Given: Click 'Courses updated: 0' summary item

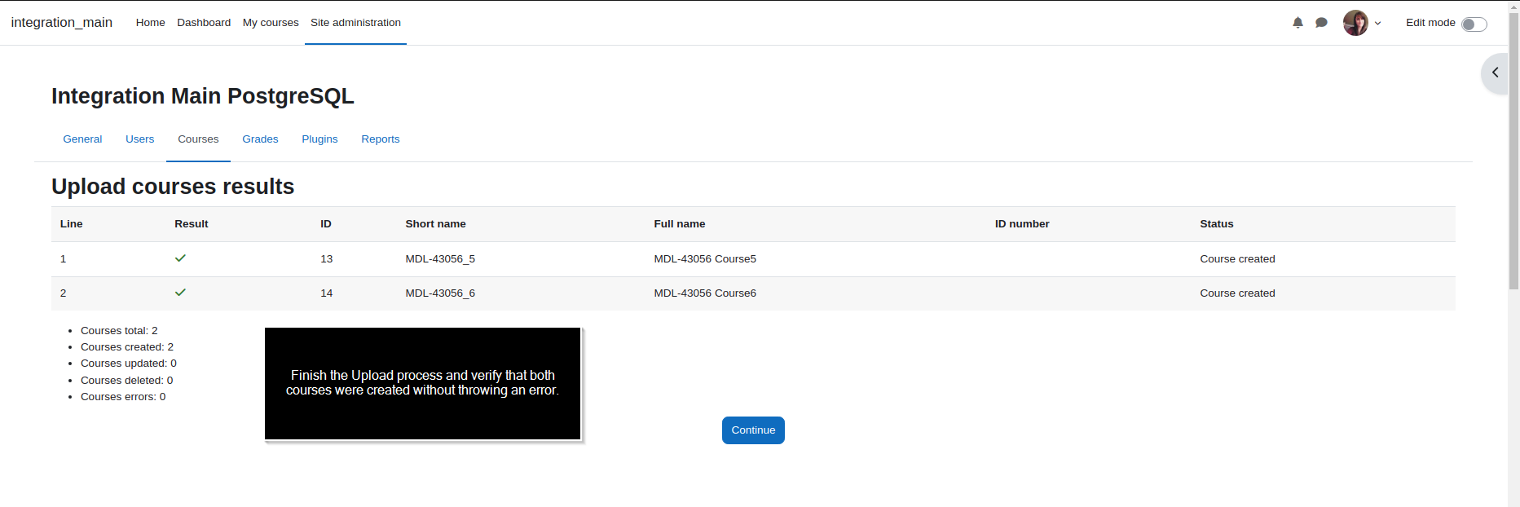Looking at the screenshot, I should (129, 364).
